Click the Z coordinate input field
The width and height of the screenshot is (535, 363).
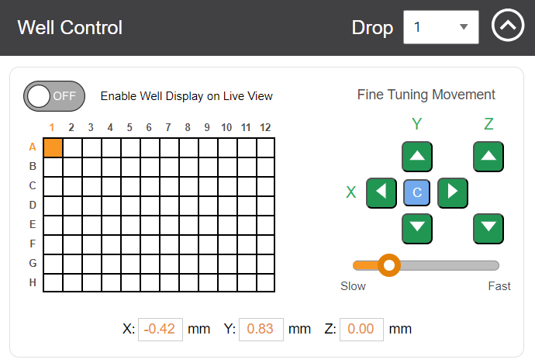coord(361,329)
